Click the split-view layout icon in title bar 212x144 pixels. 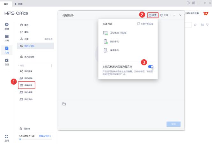coord(188,3)
